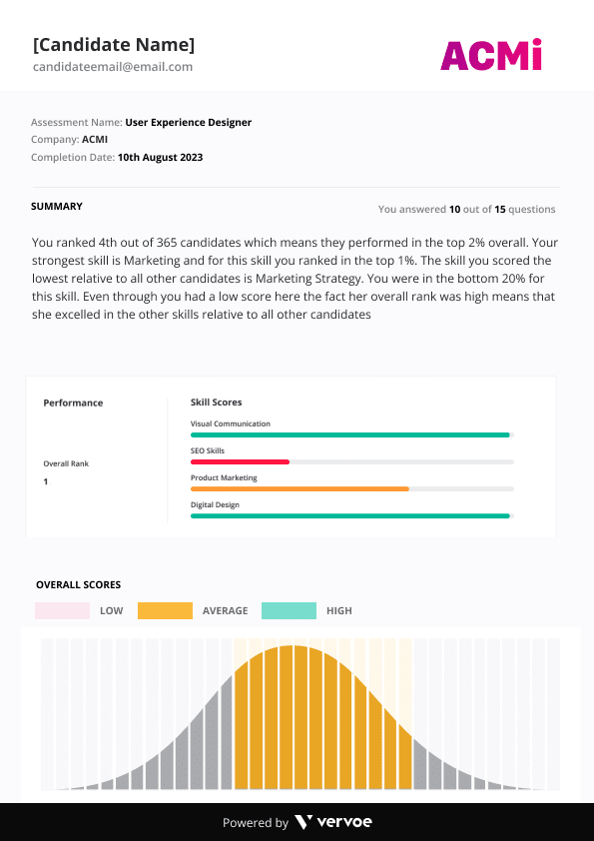594x841 pixels.
Task: Click the Digital Design score bar
Action: coord(352,516)
